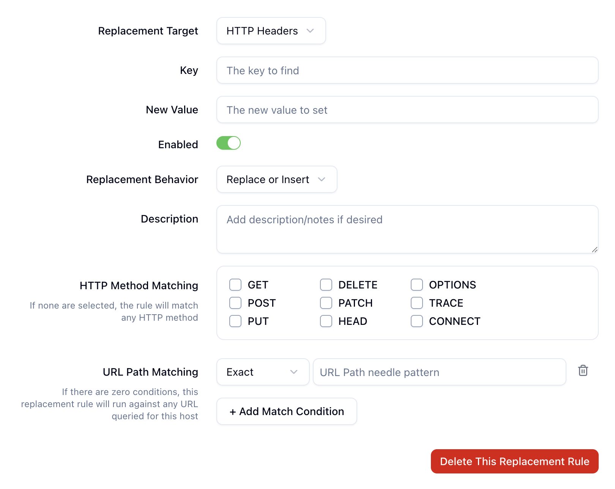Focus the URL Path needle pattern field
The width and height of the screenshot is (615, 489).
coord(439,372)
